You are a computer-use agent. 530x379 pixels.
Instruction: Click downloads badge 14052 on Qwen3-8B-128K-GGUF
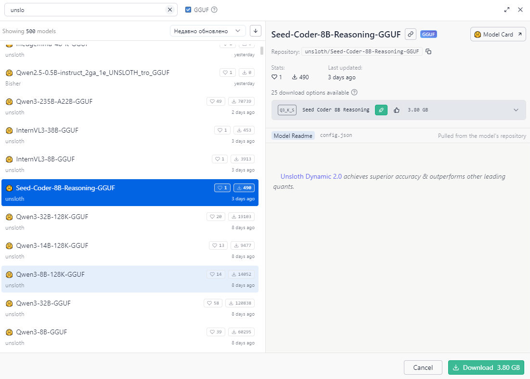point(241,274)
